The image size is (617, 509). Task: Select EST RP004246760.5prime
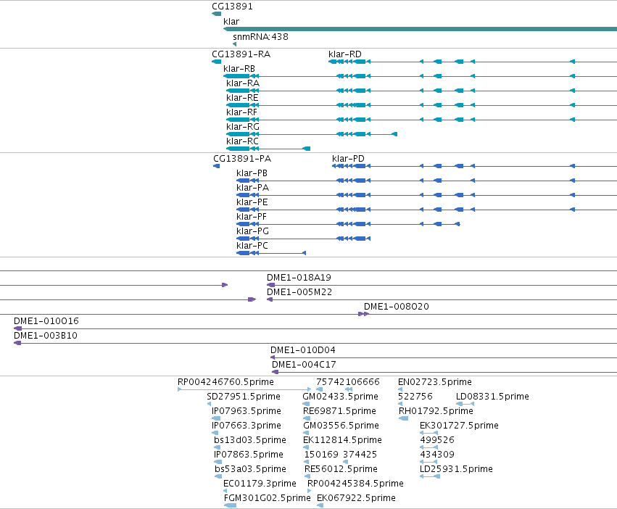pos(225,382)
